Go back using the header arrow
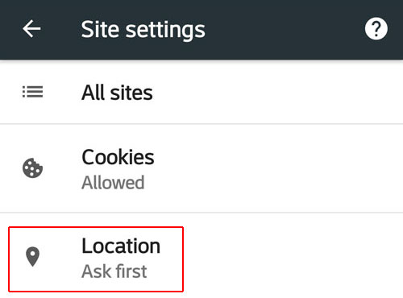Screen dimensions: 403x298 tap(31, 29)
